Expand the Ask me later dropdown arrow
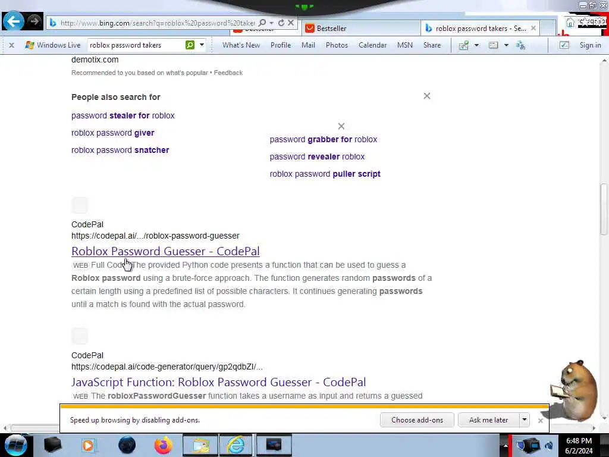The image size is (609, 457). point(525,420)
